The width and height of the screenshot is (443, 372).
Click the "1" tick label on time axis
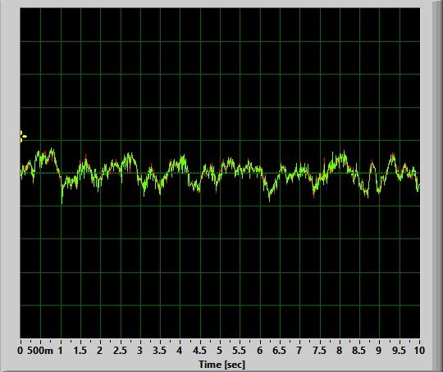click(x=60, y=350)
